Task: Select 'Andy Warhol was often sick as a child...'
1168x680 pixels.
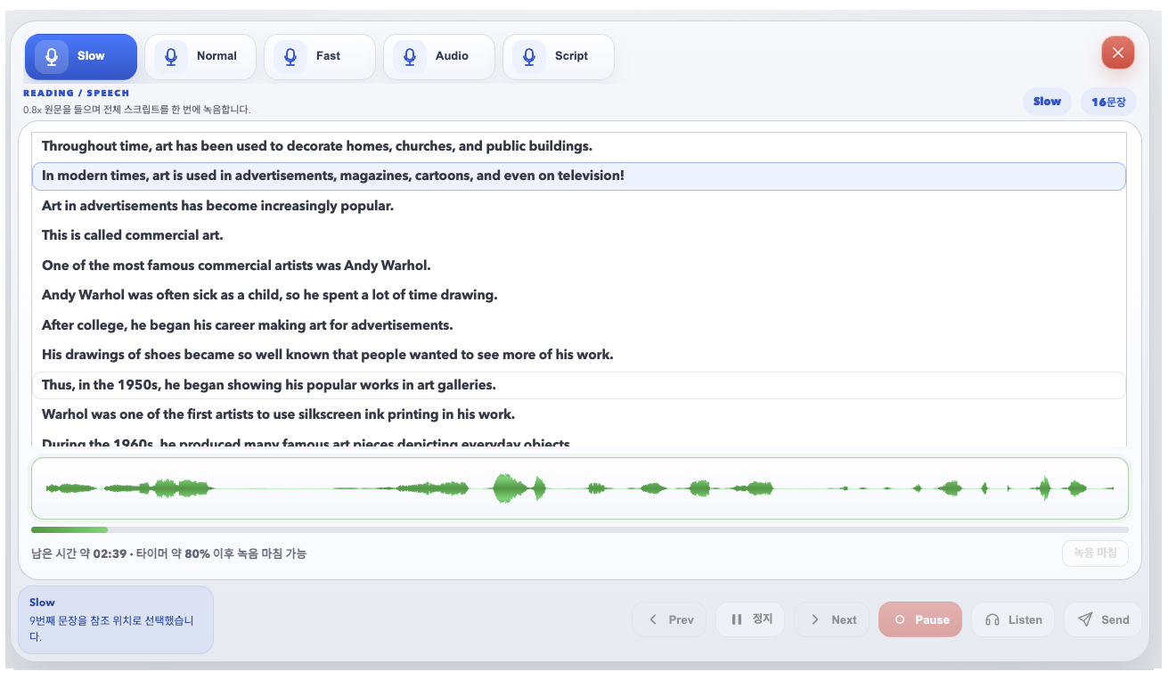Action: point(579,295)
